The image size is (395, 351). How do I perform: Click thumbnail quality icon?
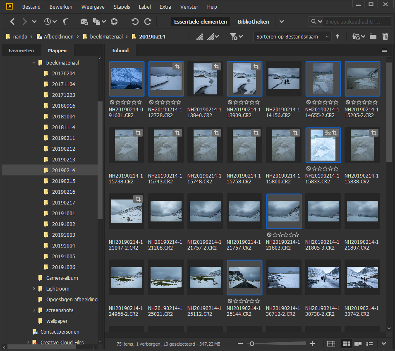pyautogui.click(x=199, y=37)
